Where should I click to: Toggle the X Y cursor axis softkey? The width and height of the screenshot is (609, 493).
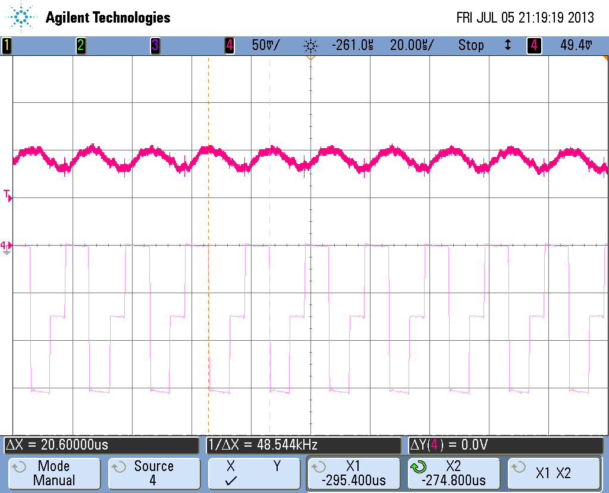tap(254, 473)
